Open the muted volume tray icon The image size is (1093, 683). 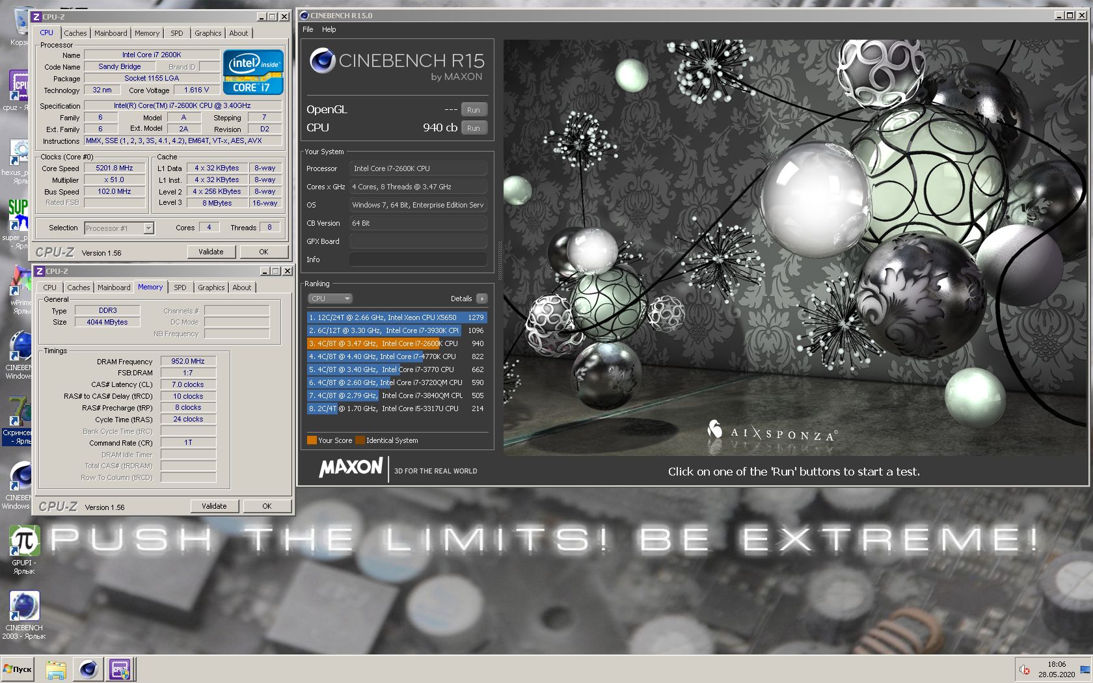pos(1024,669)
